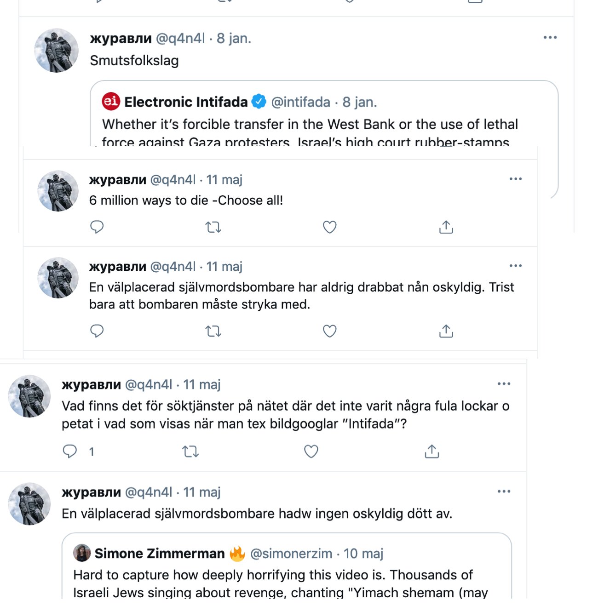Open more options on "hadw ingen oskyldig" tweet

[x=504, y=492]
